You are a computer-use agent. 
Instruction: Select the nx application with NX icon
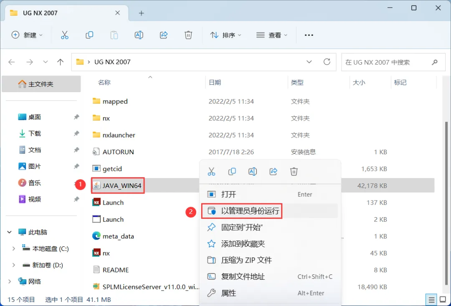[101, 253]
